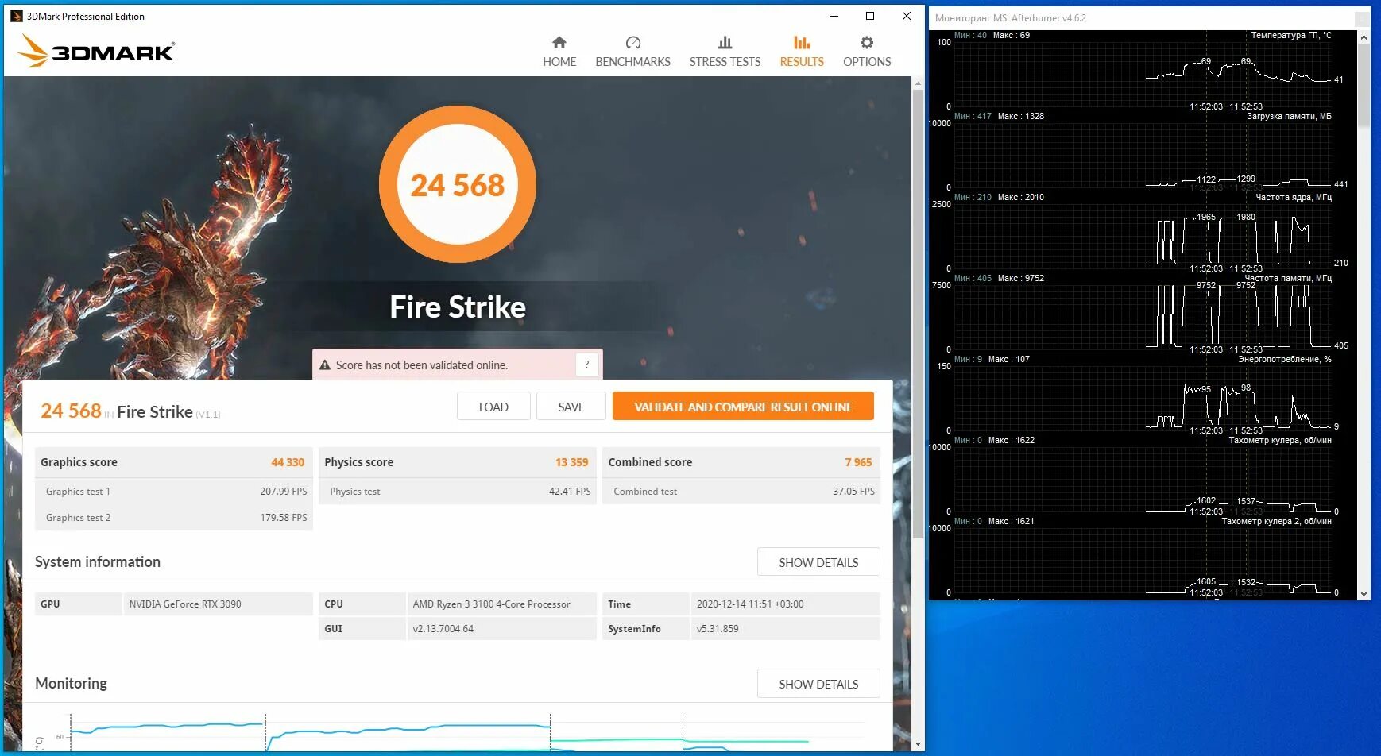Click the Score has not been validated message
Viewport: 1381px width, 756px height.
tap(422, 365)
